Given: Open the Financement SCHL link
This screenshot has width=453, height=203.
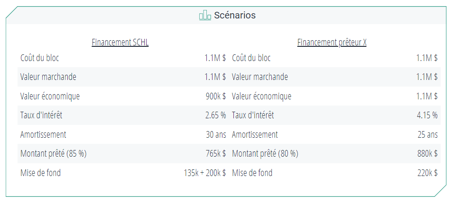Looking at the screenshot, I should click(x=120, y=42).
